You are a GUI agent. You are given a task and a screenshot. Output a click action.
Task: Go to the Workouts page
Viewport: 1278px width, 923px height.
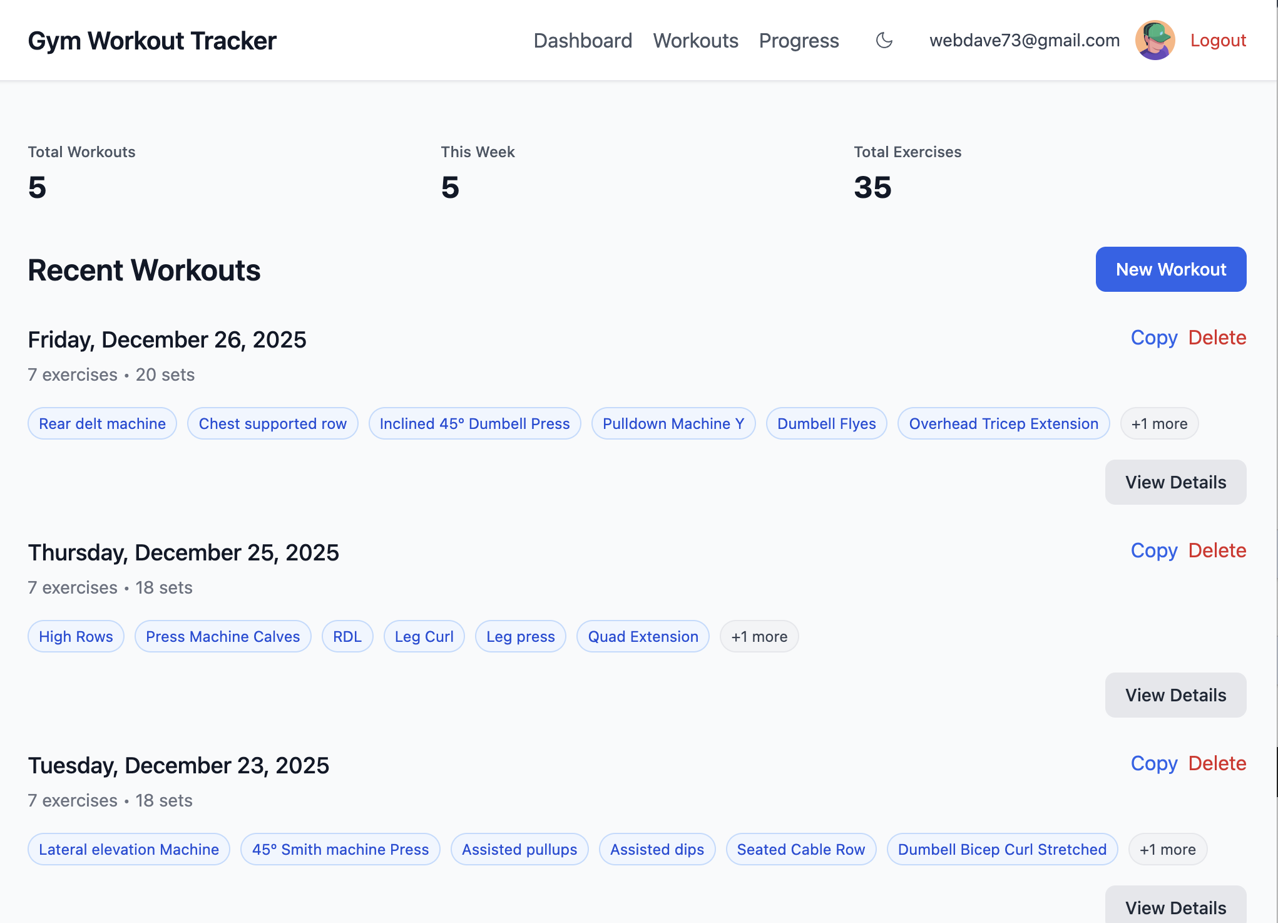[x=695, y=41]
